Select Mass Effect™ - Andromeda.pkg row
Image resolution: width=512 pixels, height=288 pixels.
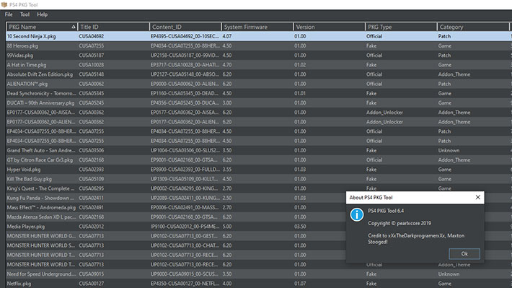(x=259, y=207)
